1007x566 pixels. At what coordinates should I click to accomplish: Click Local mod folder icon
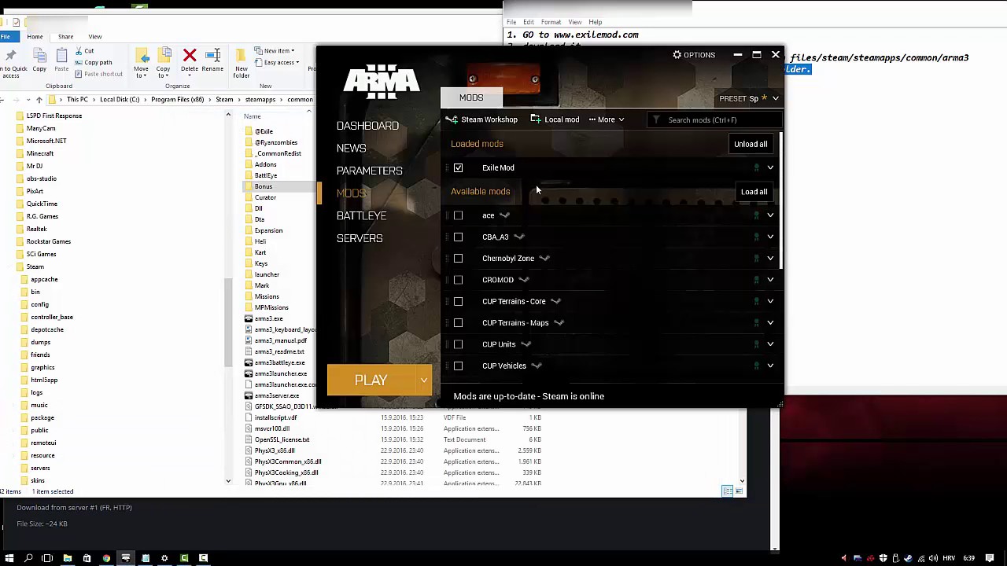pos(536,119)
